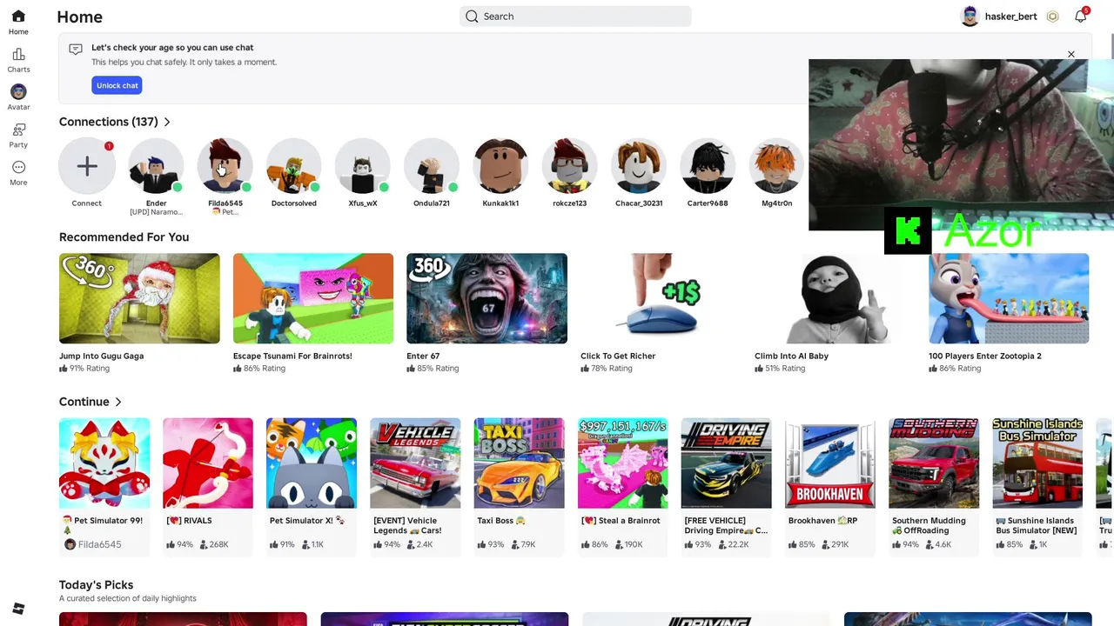Open Charts in the sidebar
This screenshot has width=1114, height=626.
(18, 55)
